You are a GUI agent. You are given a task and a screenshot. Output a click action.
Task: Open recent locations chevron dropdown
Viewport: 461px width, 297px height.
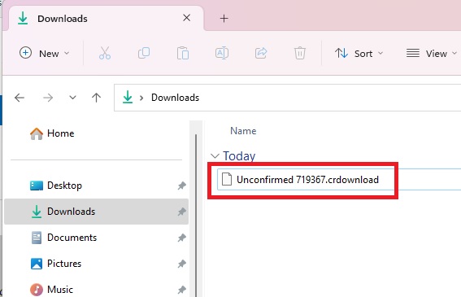click(72, 98)
